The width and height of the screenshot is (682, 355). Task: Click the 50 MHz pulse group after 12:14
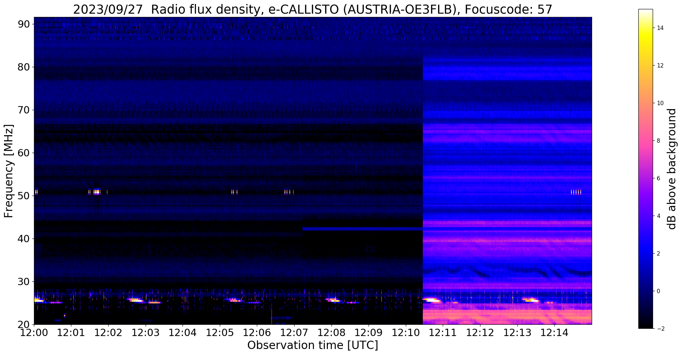[x=576, y=192]
